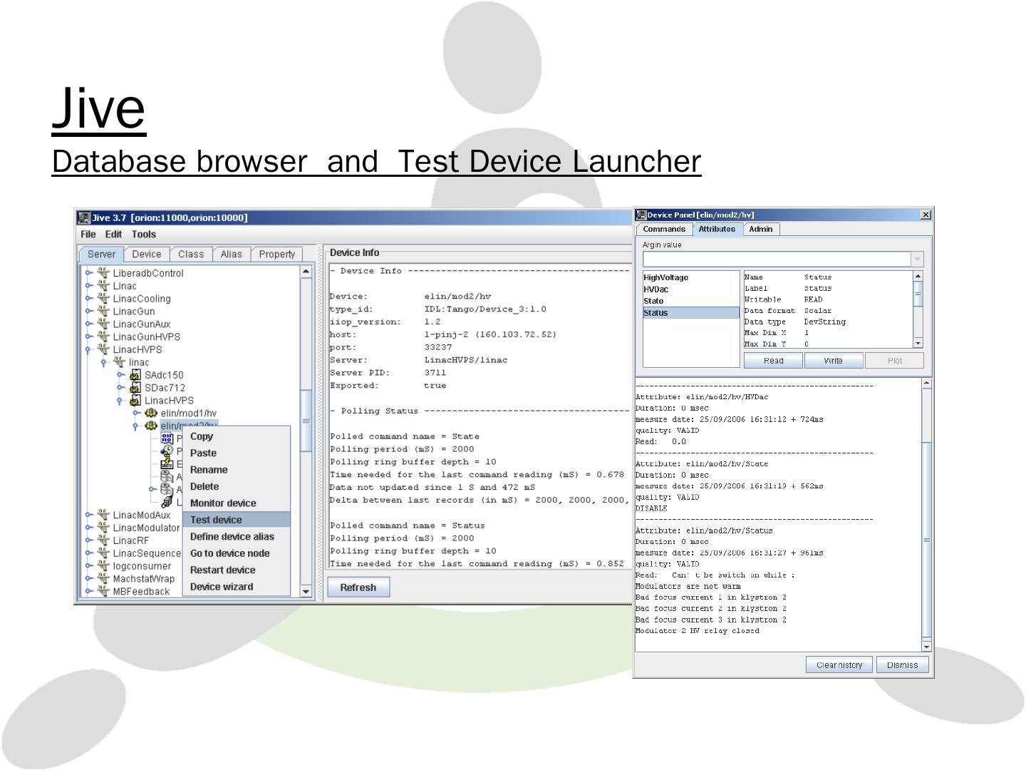Open the Property tab in Jive
The width and height of the screenshot is (1026, 770).
(276, 255)
